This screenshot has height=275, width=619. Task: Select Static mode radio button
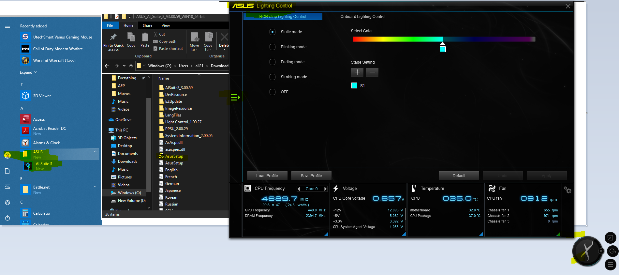pos(273,32)
